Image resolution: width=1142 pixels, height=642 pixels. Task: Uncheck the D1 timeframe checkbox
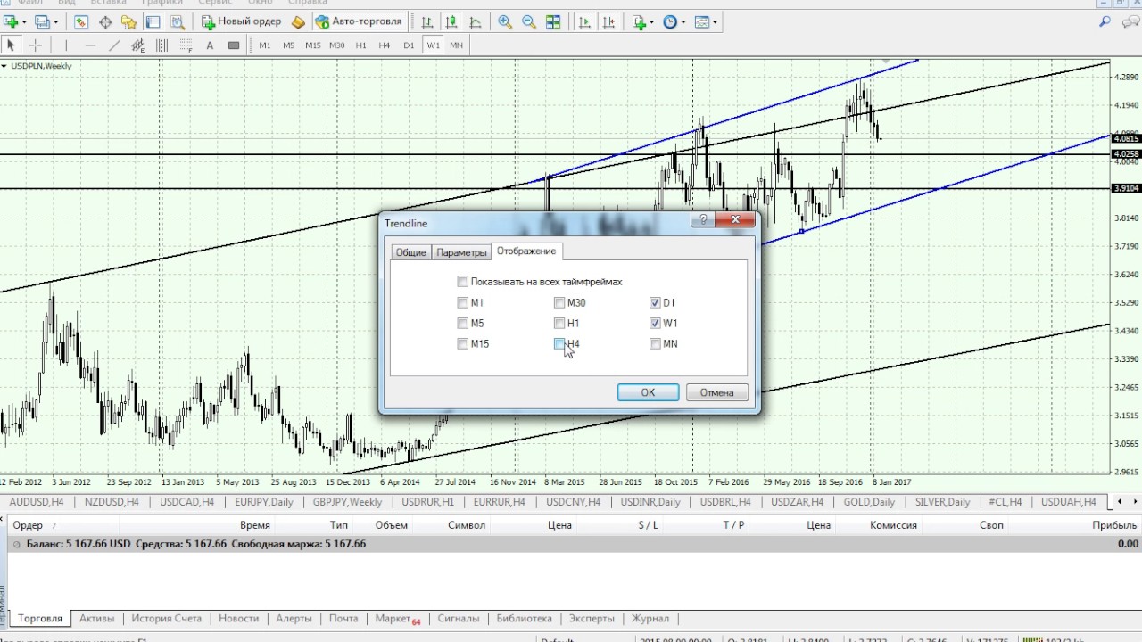(656, 302)
